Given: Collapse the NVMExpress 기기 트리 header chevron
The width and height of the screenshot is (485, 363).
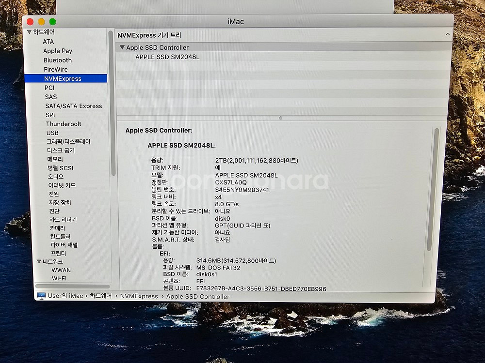Looking at the screenshot, I should [x=447, y=34].
